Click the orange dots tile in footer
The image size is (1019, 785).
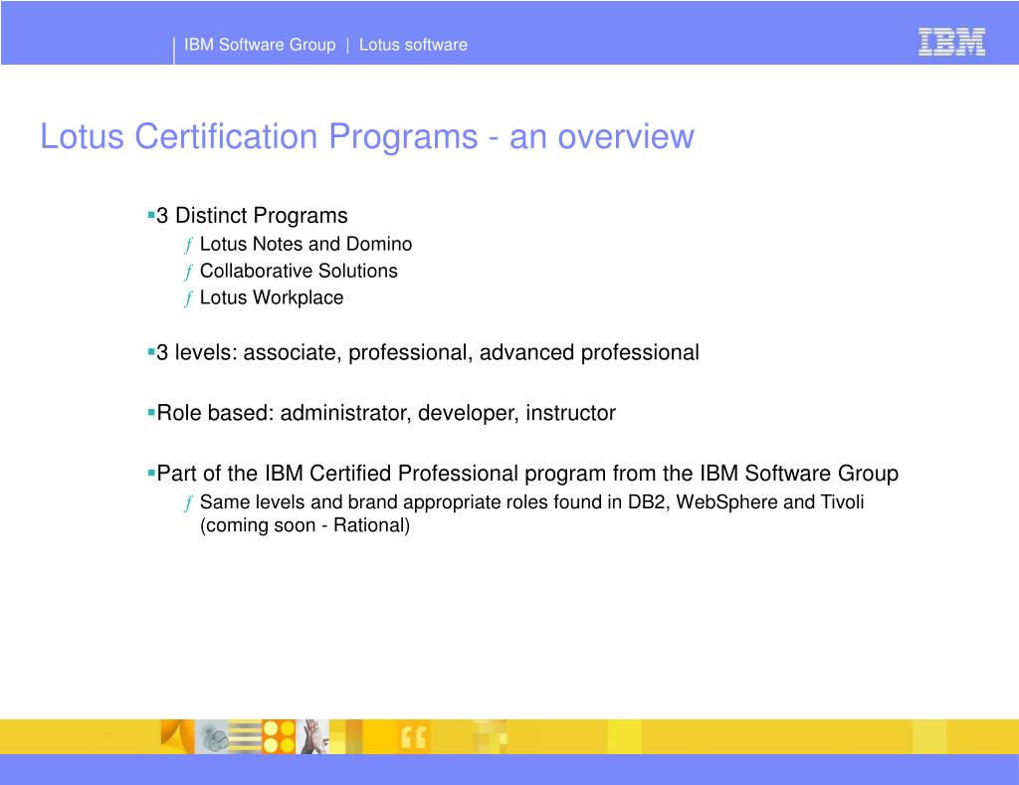tap(279, 737)
